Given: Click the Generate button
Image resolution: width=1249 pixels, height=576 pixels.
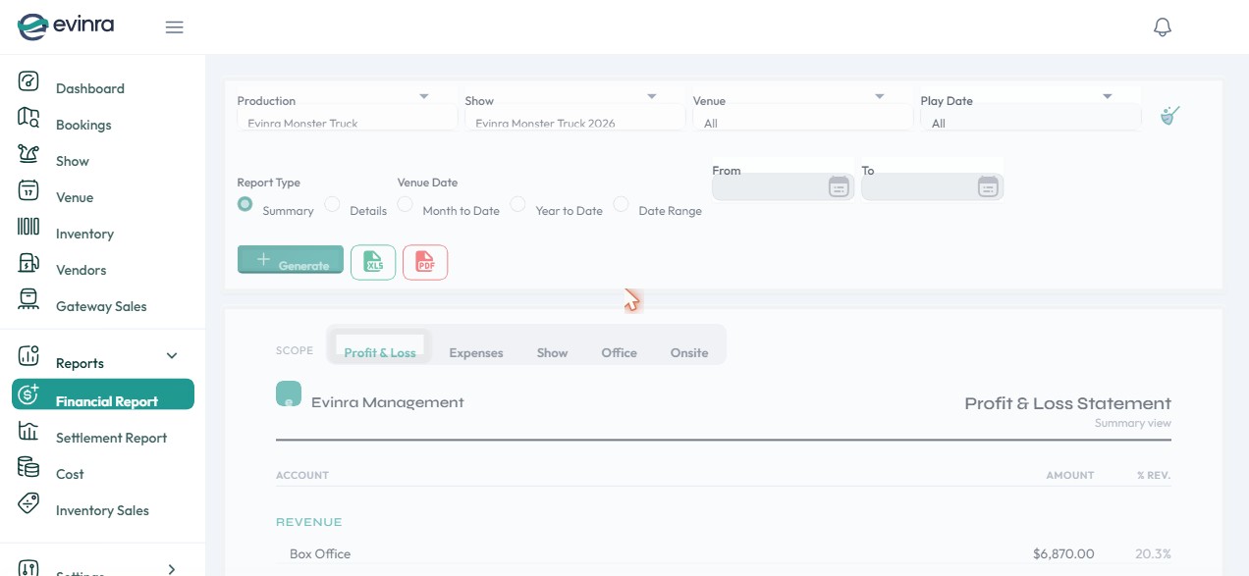Looking at the screenshot, I should click(291, 259).
